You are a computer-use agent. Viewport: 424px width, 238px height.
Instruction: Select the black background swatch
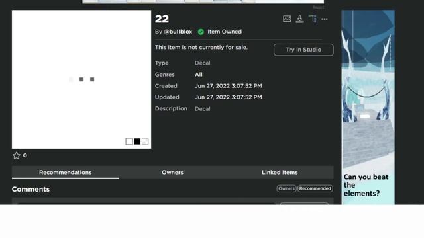[x=137, y=141]
